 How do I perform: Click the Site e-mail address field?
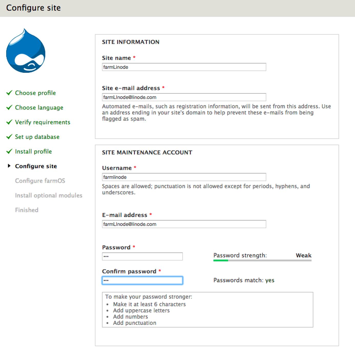click(x=184, y=97)
